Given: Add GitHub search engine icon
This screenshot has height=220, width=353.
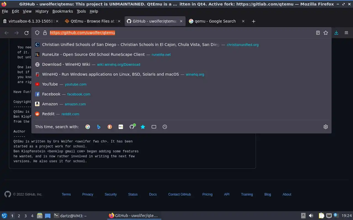Looking at the screenshot, I should (132, 127).
